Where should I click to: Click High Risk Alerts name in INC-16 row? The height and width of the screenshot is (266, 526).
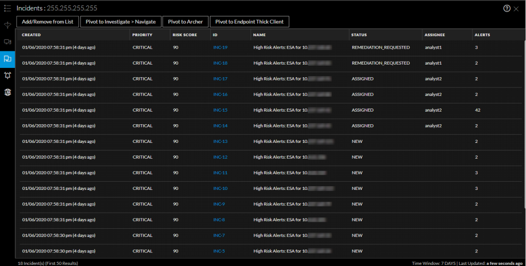[293, 95]
